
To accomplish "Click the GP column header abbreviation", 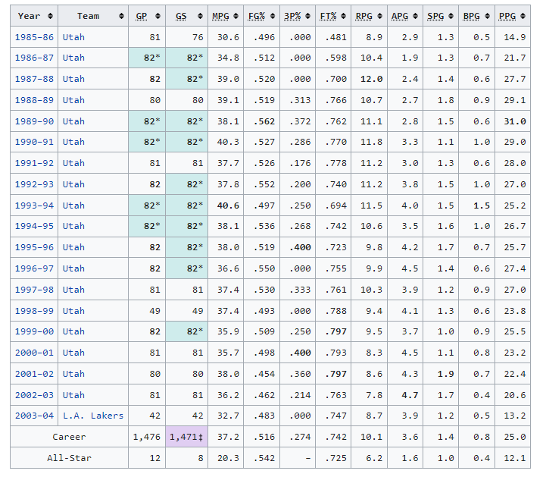I will pos(142,16).
